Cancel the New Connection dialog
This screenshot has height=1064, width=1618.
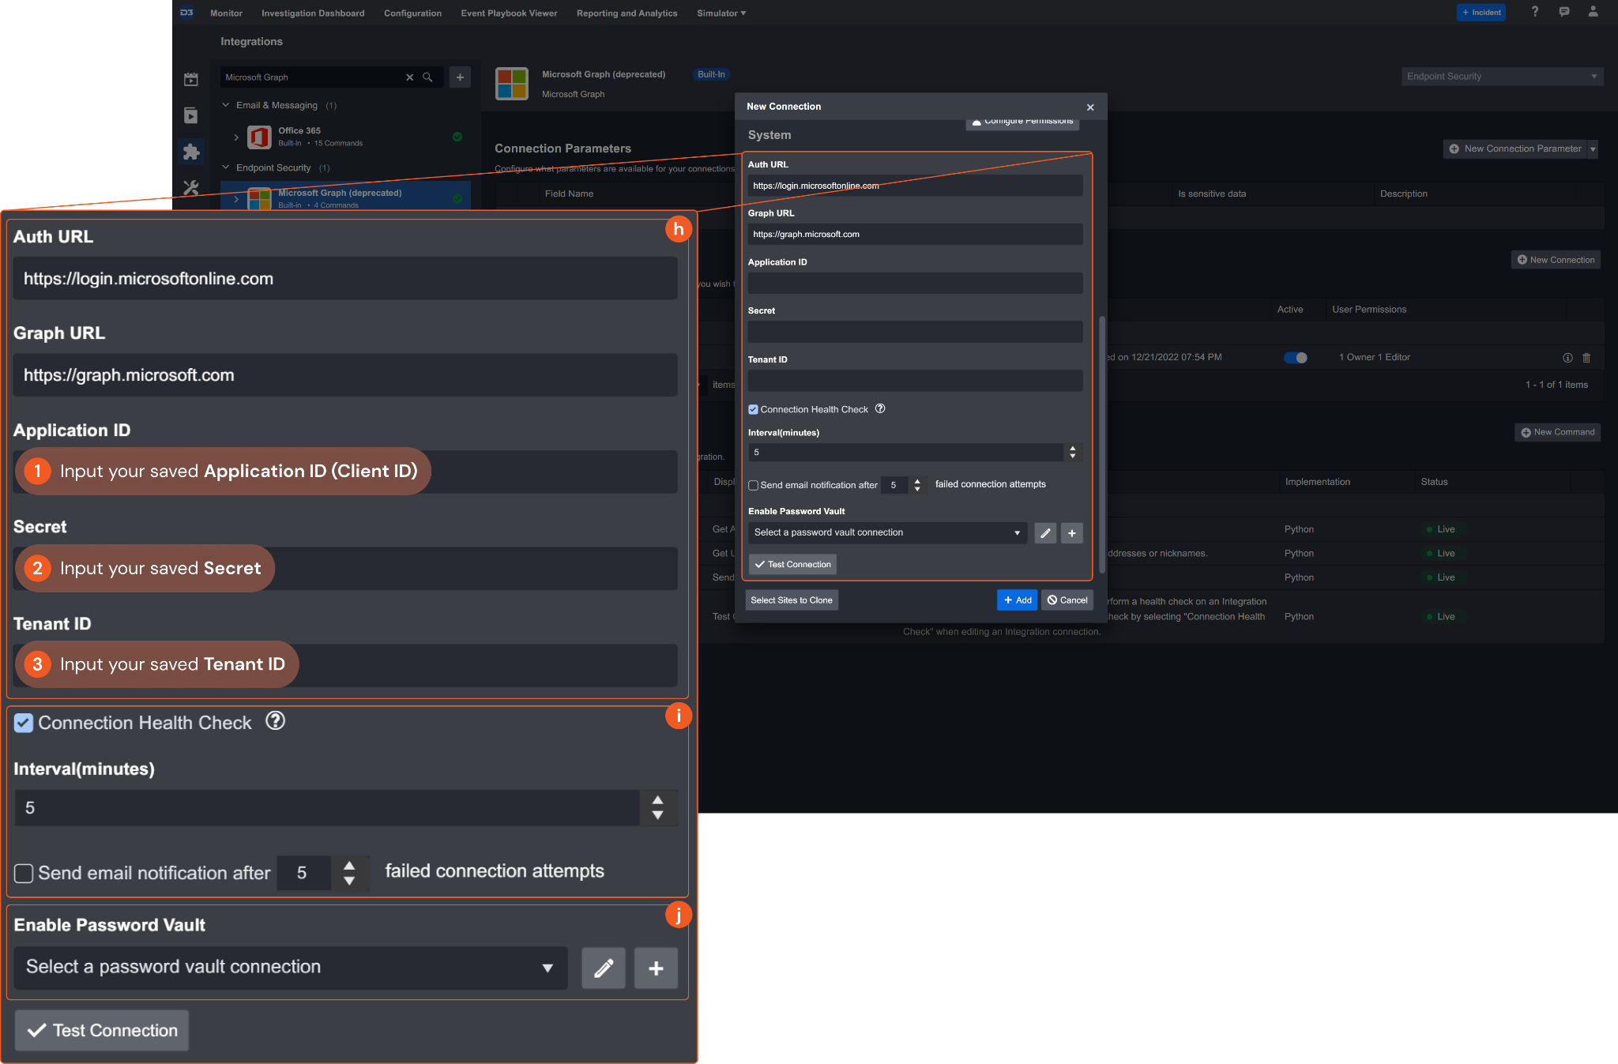click(x=1067, y=600)
